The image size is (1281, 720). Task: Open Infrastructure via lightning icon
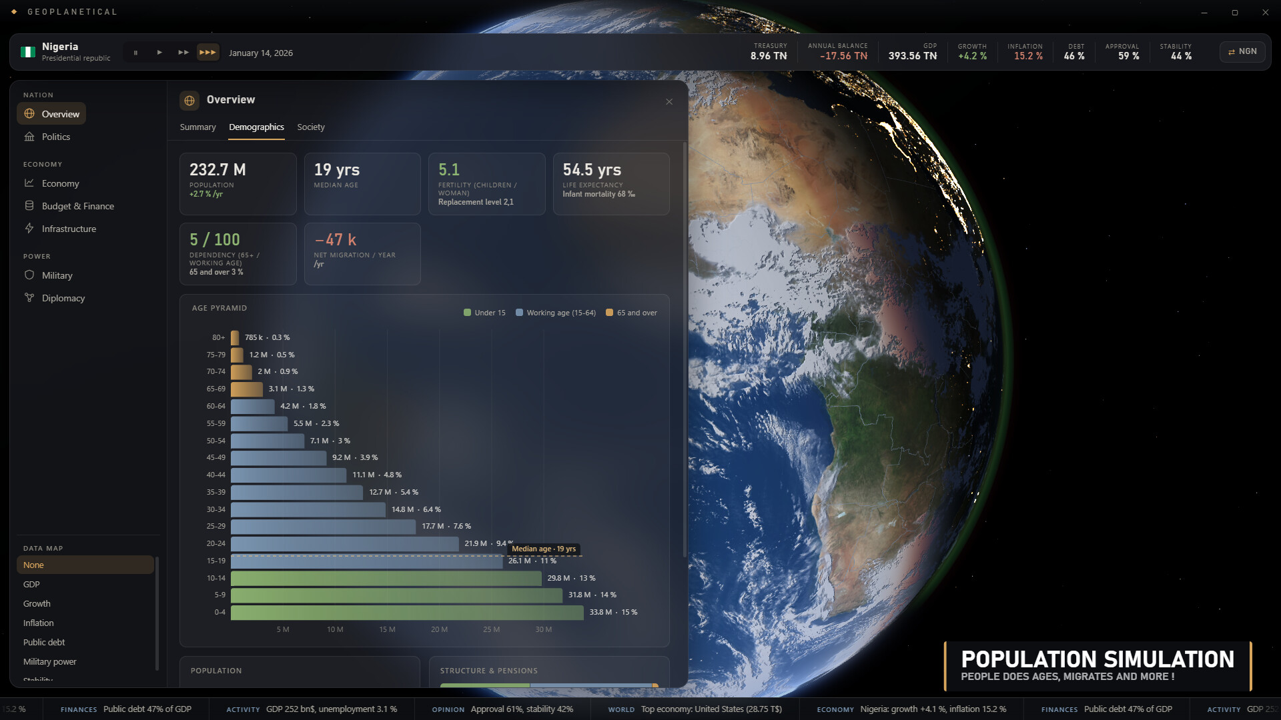pyautogui.click(x=29, y=229)
